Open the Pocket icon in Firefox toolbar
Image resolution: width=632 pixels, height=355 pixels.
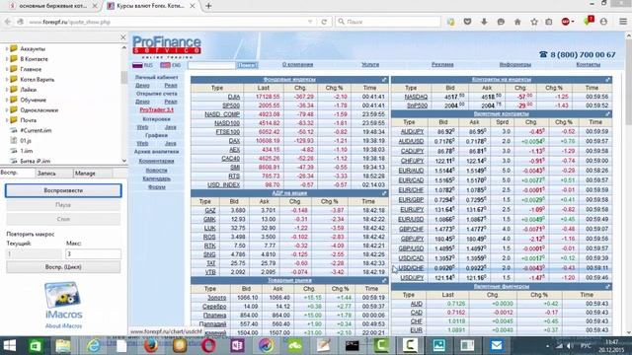tap(467, 22)
